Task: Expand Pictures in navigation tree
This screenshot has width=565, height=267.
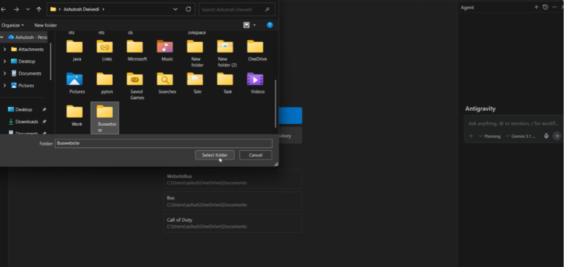Action: (5, 86)
